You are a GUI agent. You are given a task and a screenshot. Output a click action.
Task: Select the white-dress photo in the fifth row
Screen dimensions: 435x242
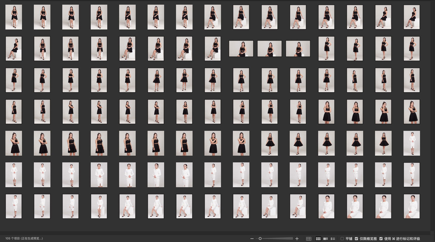[x=411, y=143]
